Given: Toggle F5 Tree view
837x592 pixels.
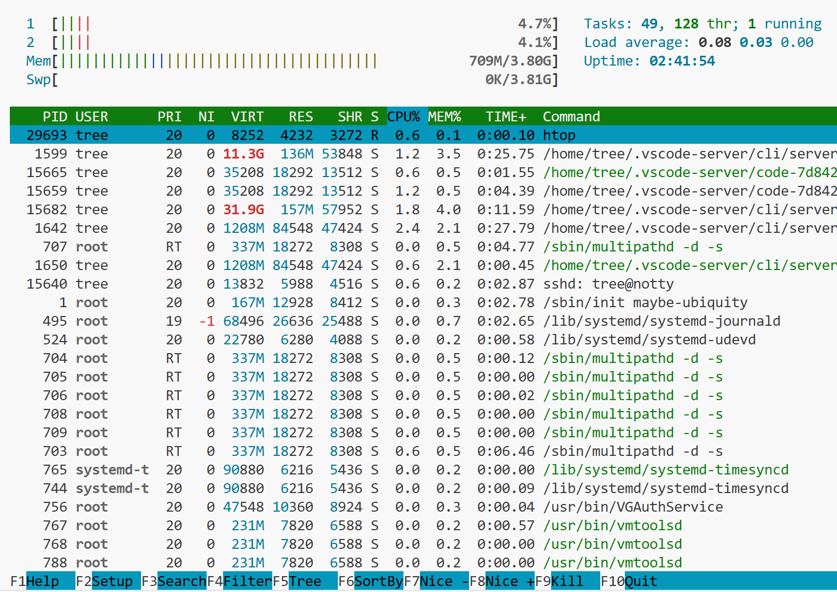Looking at the screenshot, I should (x=305, y=581).
